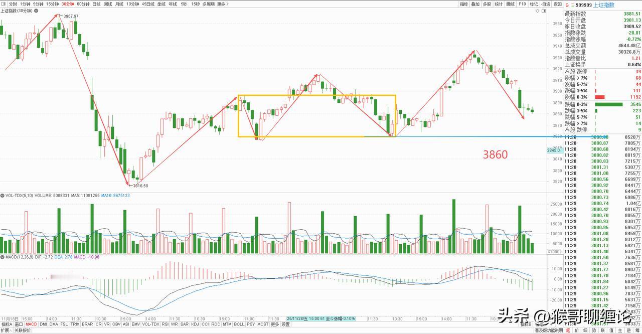Click the X1000 volume scale label
Screen dimensions: 642x334
pos(553,252)
